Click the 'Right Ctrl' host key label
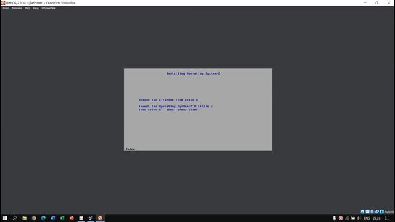The image size is (395, 222). [389, 212]
